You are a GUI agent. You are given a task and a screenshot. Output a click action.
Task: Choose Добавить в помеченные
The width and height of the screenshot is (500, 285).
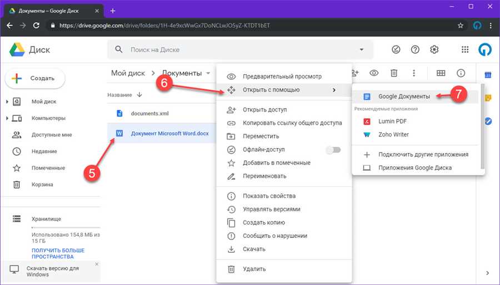(x=284, y=163)
